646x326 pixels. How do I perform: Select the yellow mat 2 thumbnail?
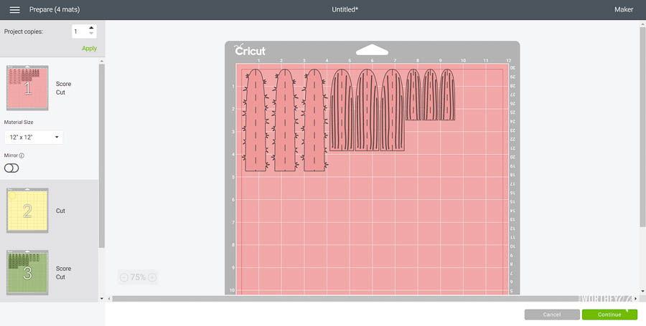coord(27,211)
